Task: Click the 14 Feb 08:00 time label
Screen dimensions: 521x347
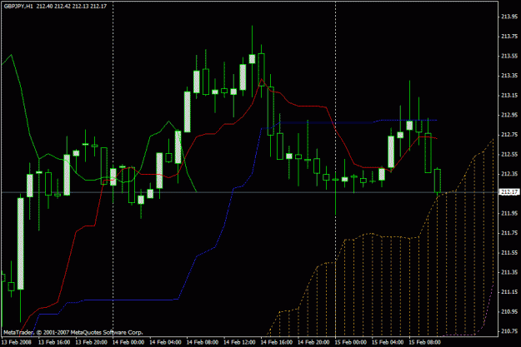Action: point(203,342)
